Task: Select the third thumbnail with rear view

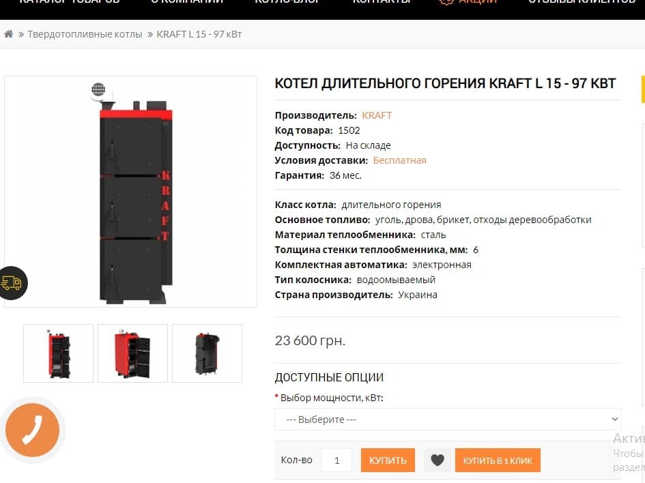Action: [x=207, y=353]
